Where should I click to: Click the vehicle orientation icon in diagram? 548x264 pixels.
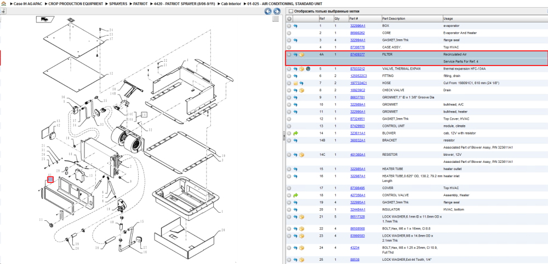45,20
